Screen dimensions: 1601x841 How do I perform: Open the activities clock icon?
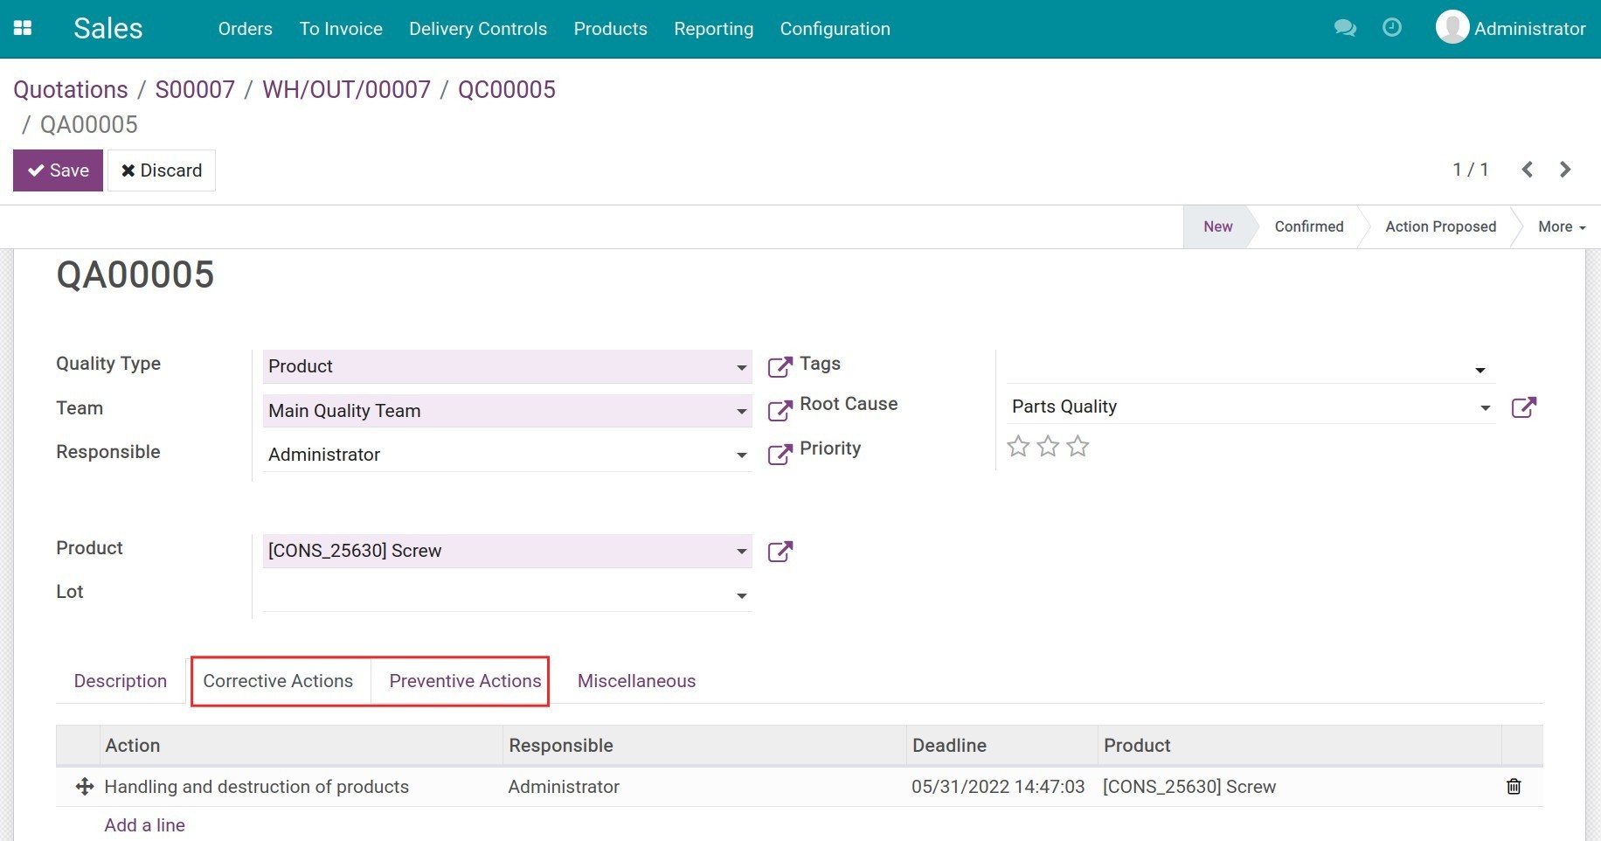(x=1392, y=28)
